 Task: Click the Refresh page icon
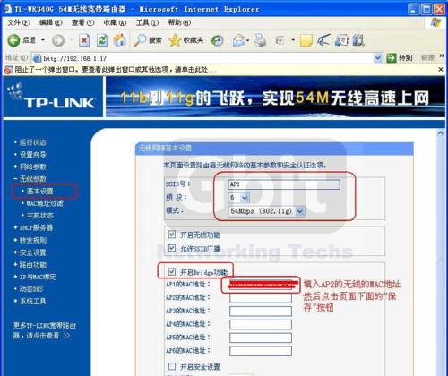pos(102,40)
